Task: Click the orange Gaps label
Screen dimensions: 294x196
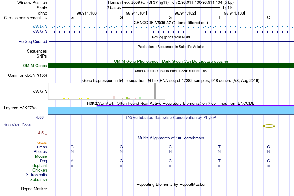Action: (42, 143)
